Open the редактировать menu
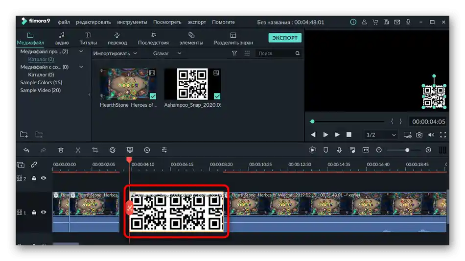 (93, 22)
